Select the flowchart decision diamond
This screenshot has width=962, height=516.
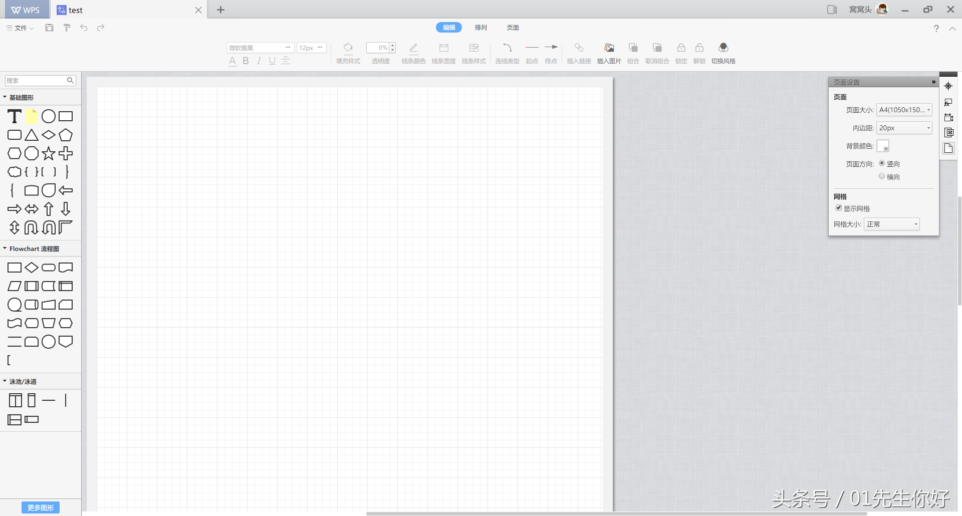pos(32,268)
